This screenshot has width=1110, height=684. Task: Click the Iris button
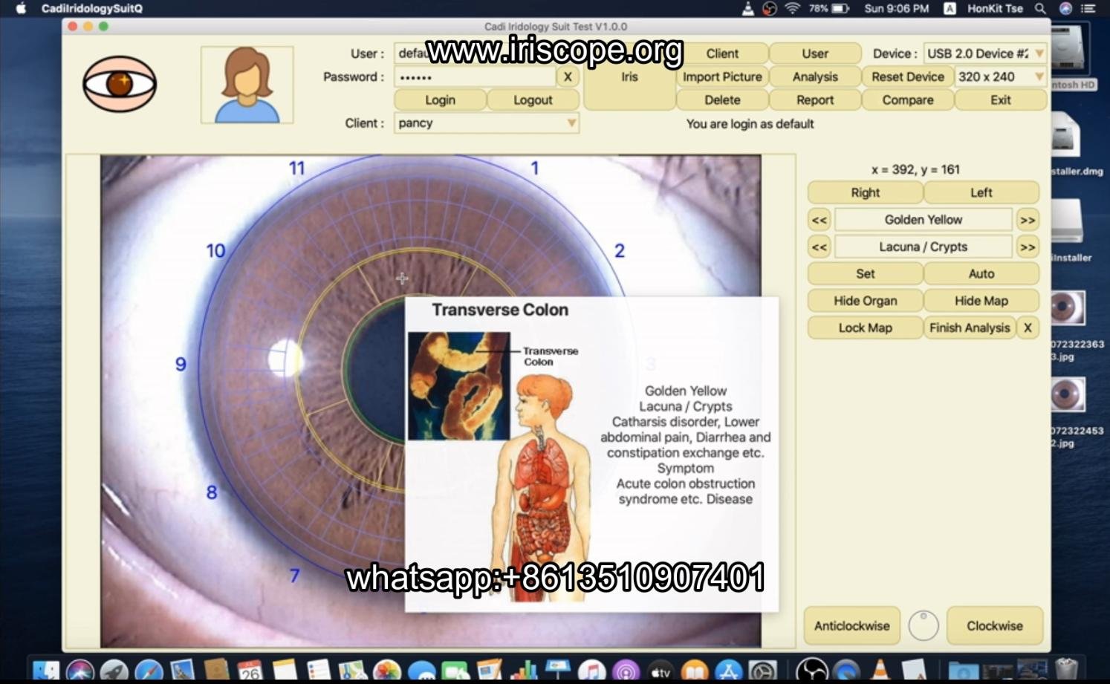629,76
